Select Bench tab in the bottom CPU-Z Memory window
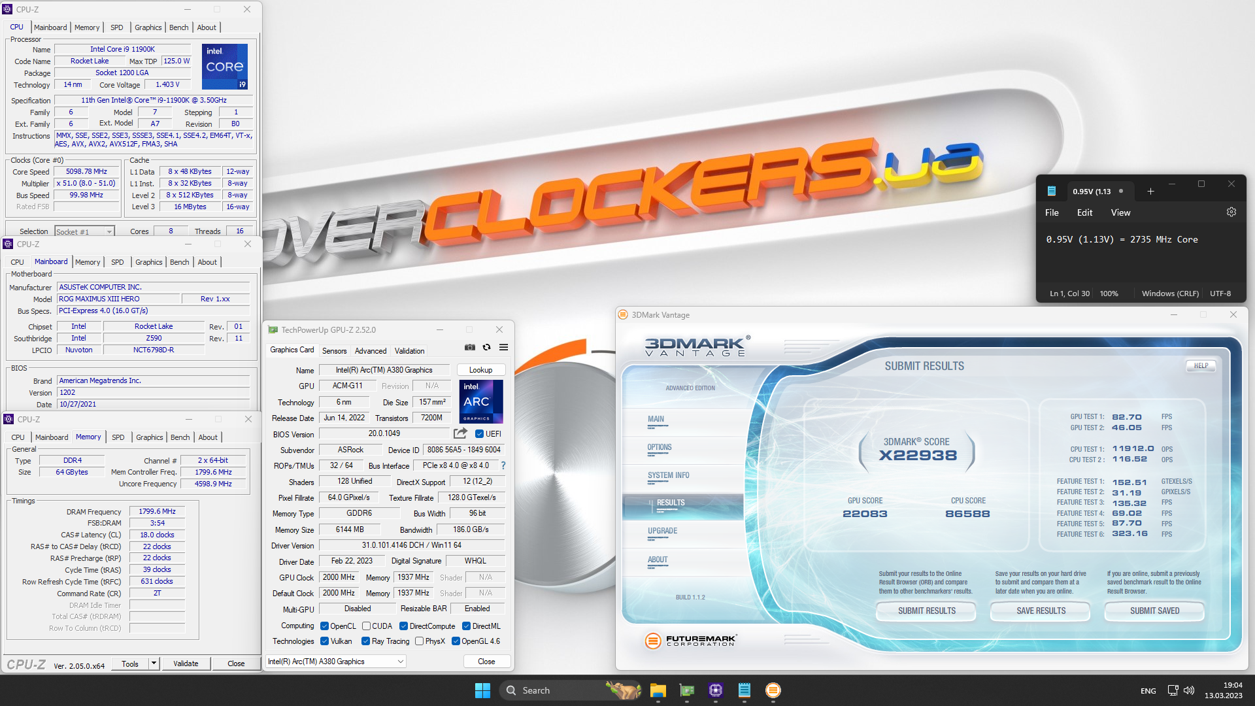This screenshot has width=1255, height=706. (x=180, y=437)
